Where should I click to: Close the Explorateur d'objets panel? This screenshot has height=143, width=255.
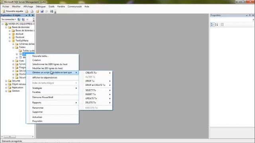click(x=33, y=15)
